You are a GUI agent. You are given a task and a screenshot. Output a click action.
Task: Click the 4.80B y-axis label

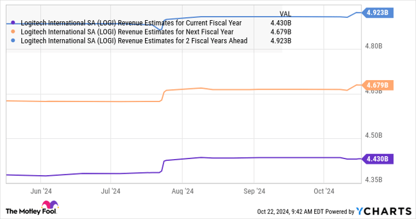(374, 46)
